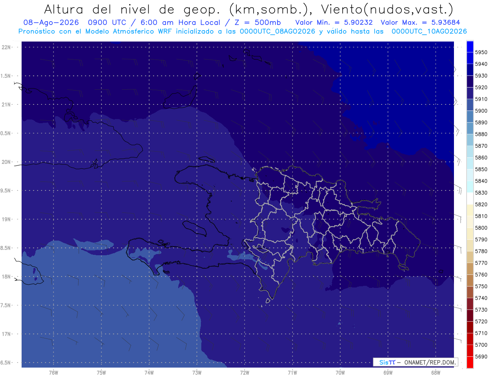Click the 5780 colorbar value label
This screenshot has height=378, width=489.
pos(481,251)
